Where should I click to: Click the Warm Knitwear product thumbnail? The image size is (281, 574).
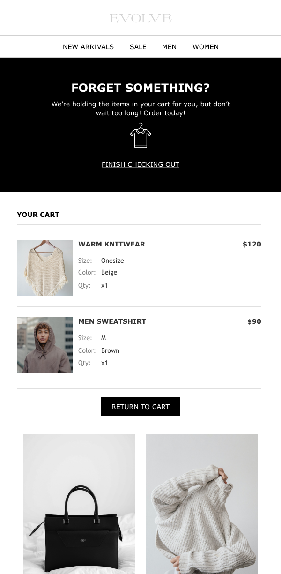coord(45,268)
